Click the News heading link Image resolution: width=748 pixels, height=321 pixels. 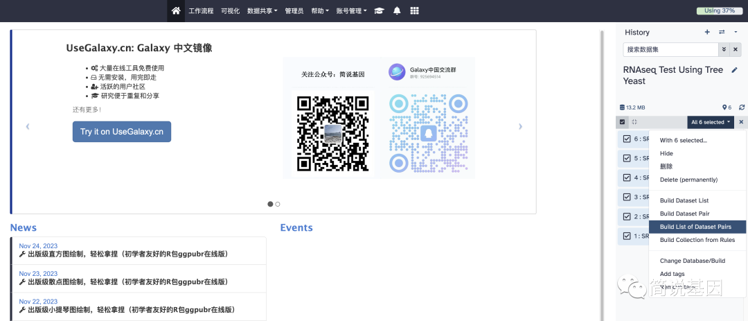point(24,227)
